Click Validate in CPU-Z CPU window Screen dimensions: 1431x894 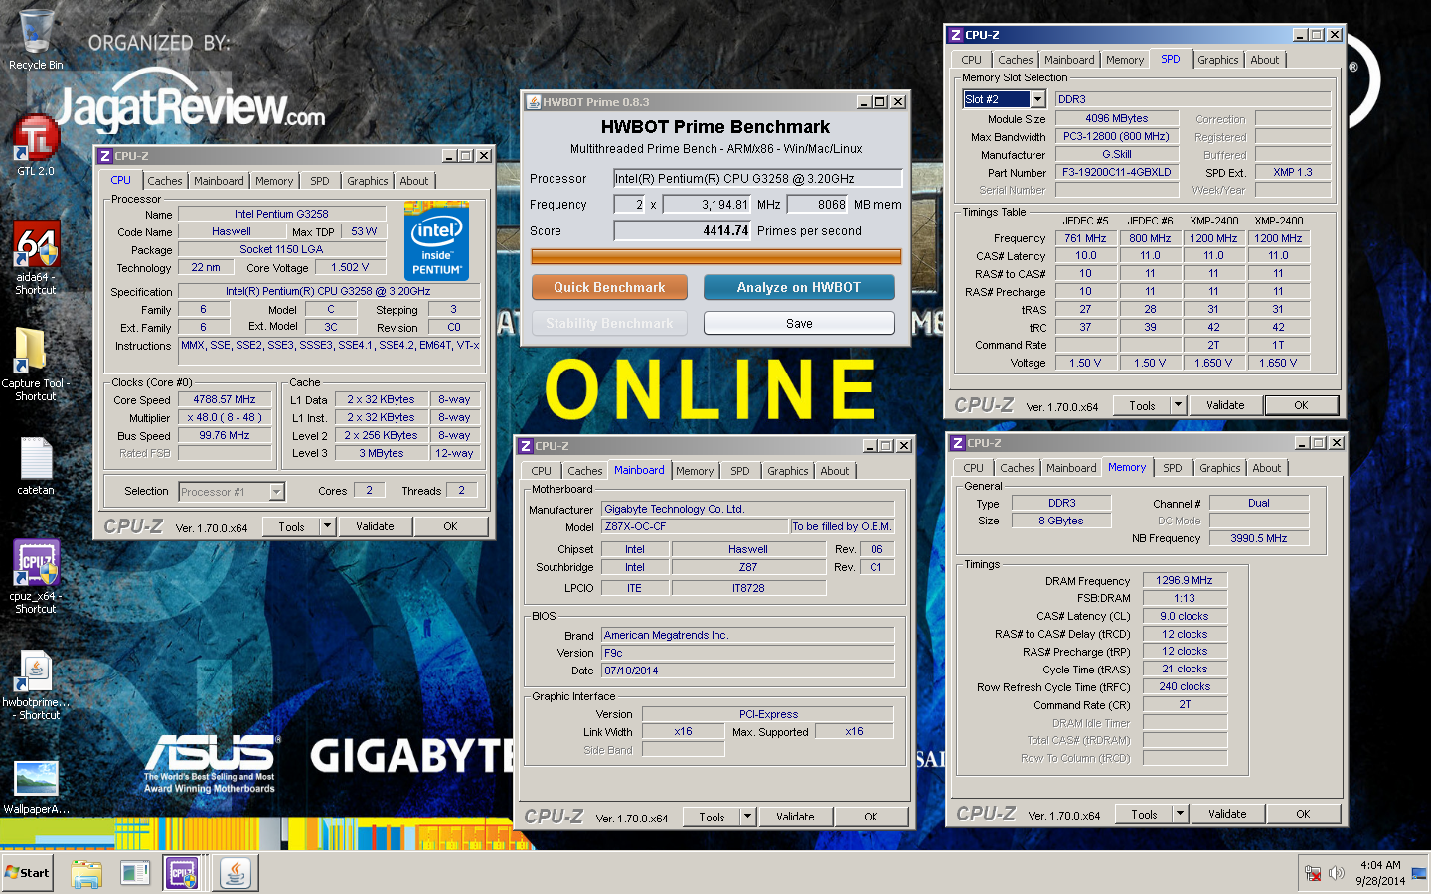click(x=375, y=526)
